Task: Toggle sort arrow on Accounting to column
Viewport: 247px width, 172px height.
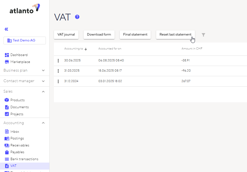Action: click(86, 49)
